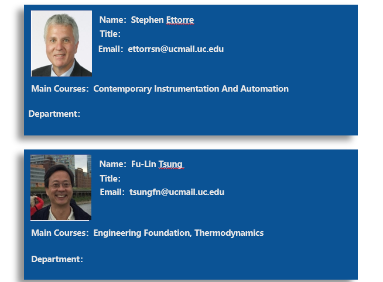Click email tsungfn@ucmail.uc.edu

point(177,192)
